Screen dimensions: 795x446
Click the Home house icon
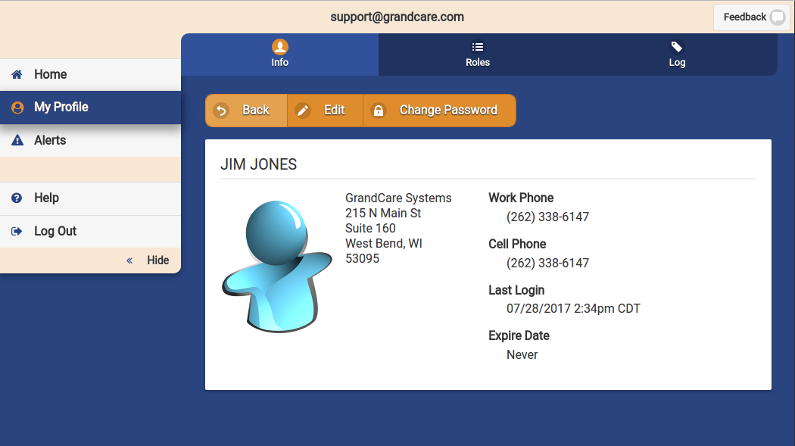[x=17, y=74]
